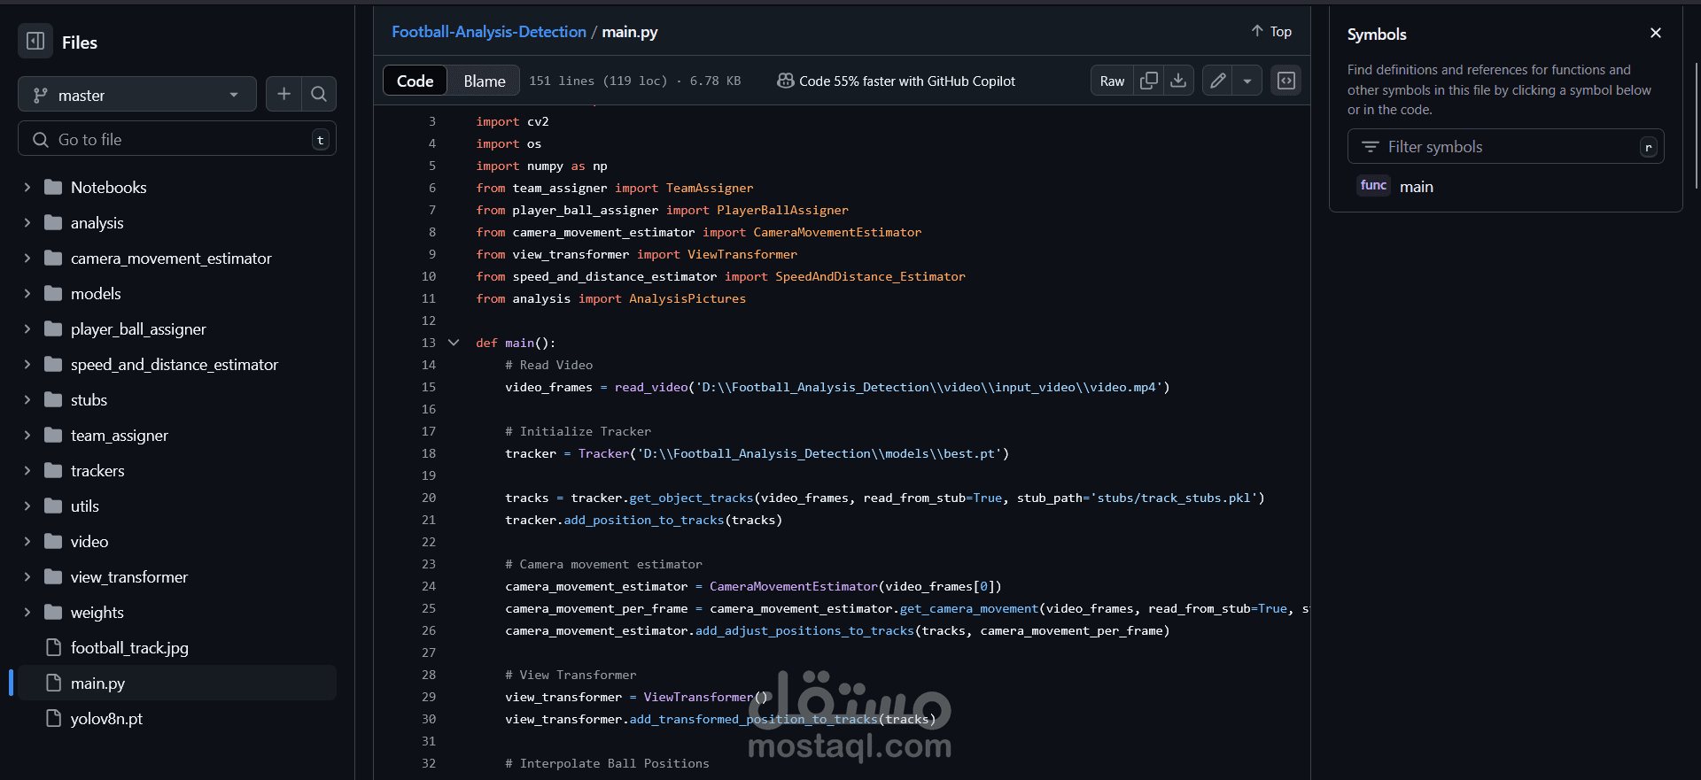Screen dimensions: 1701x780
Task: Click line number 20
Action: [429, 498]
